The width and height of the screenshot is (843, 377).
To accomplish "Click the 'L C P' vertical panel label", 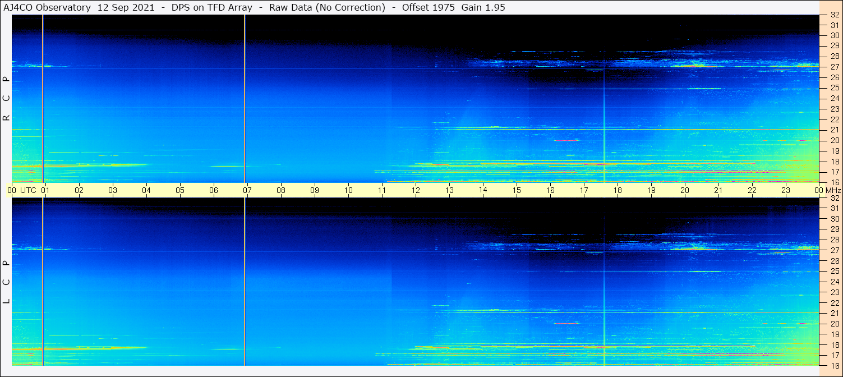I will pyautogui.click(x=6, y=282).
